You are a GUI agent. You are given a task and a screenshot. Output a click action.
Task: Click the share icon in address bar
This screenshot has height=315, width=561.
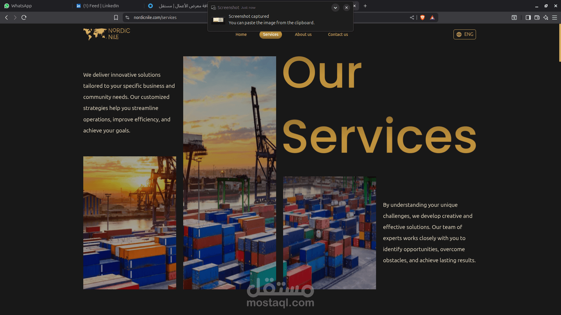pos(412,17)
